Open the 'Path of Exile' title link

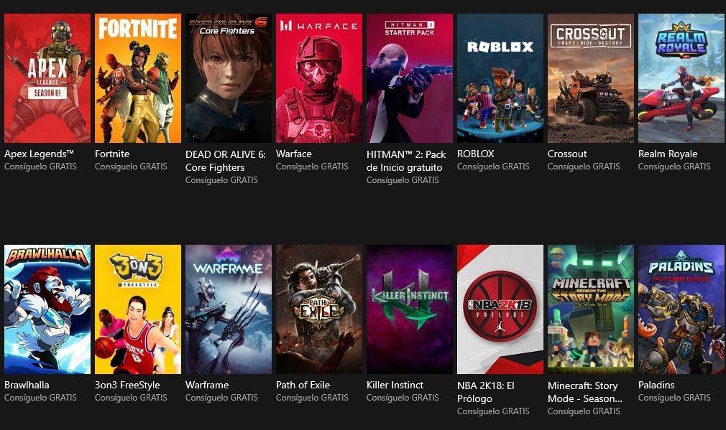303,385
